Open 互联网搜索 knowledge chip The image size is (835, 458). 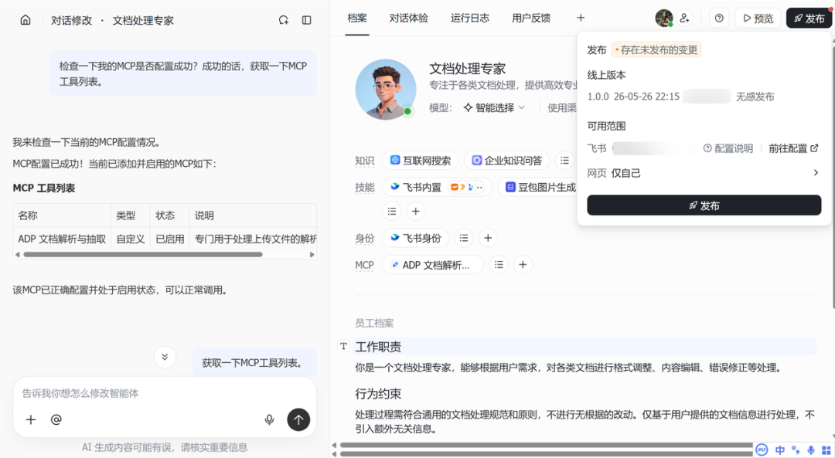click(x=420, y=160)
